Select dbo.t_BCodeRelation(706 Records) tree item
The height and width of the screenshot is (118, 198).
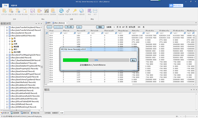tap(25, 88)
